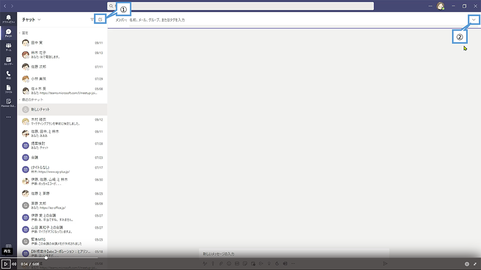Expand the チャット header dropdown
The height and width of the screenshot is (270, 481).
39,20
